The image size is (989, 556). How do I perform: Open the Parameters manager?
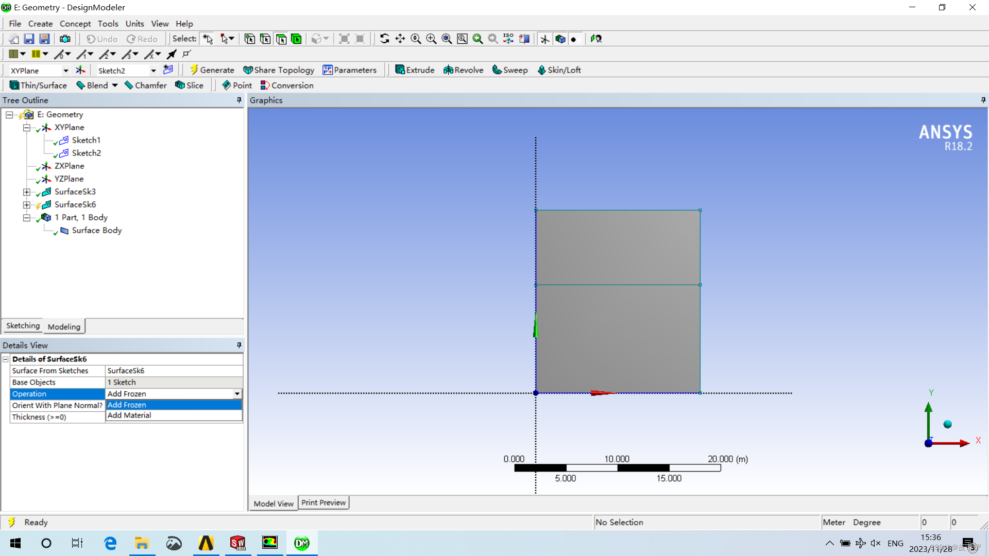tap(350, 69)
